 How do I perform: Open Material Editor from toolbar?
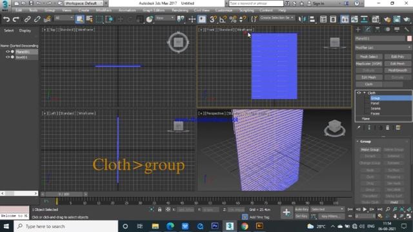coord(376,19)
